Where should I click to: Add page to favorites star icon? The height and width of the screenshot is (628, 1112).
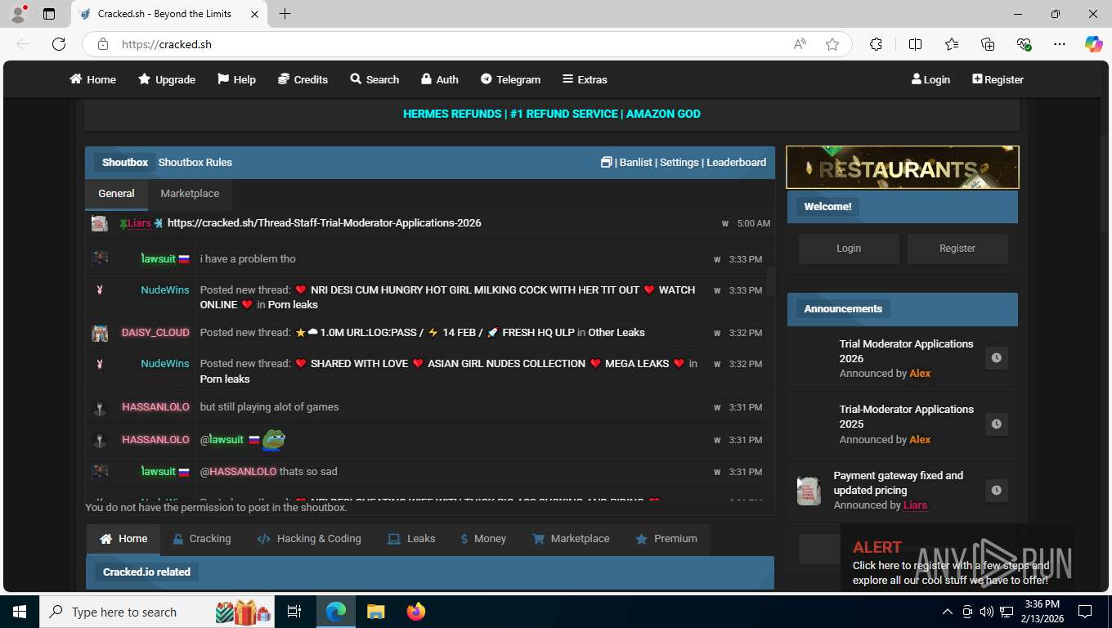(832, 44)
